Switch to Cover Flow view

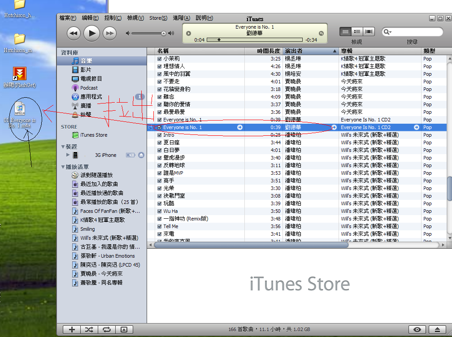point(369,32)
